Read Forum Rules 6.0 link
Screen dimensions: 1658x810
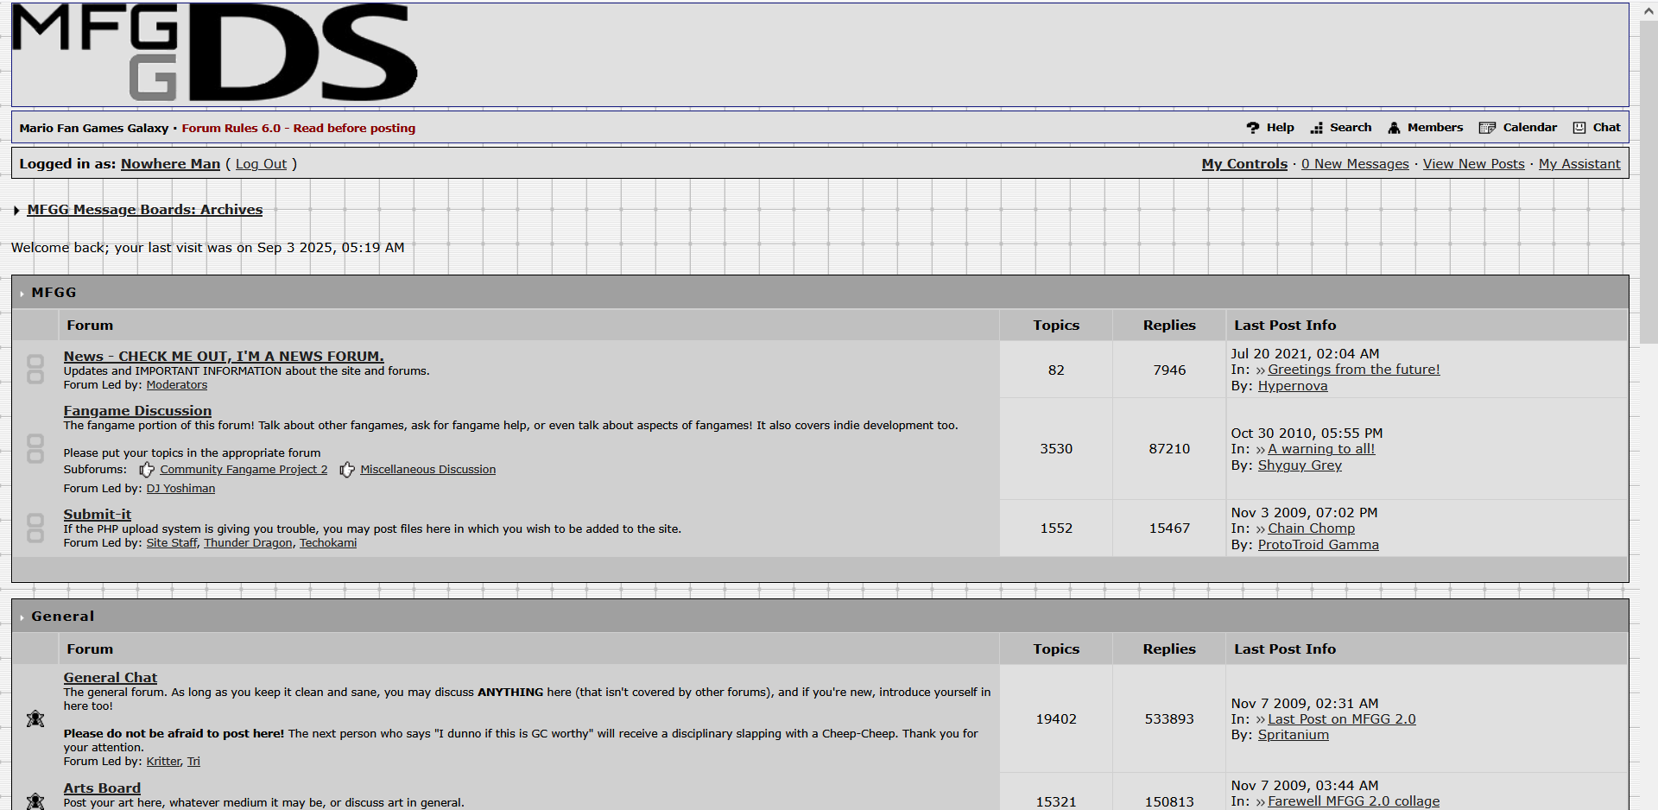tap(299, 129)
